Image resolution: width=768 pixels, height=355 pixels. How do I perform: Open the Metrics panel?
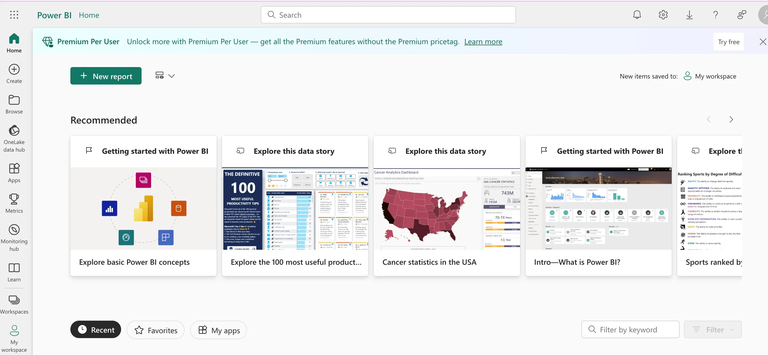[14, 203]
